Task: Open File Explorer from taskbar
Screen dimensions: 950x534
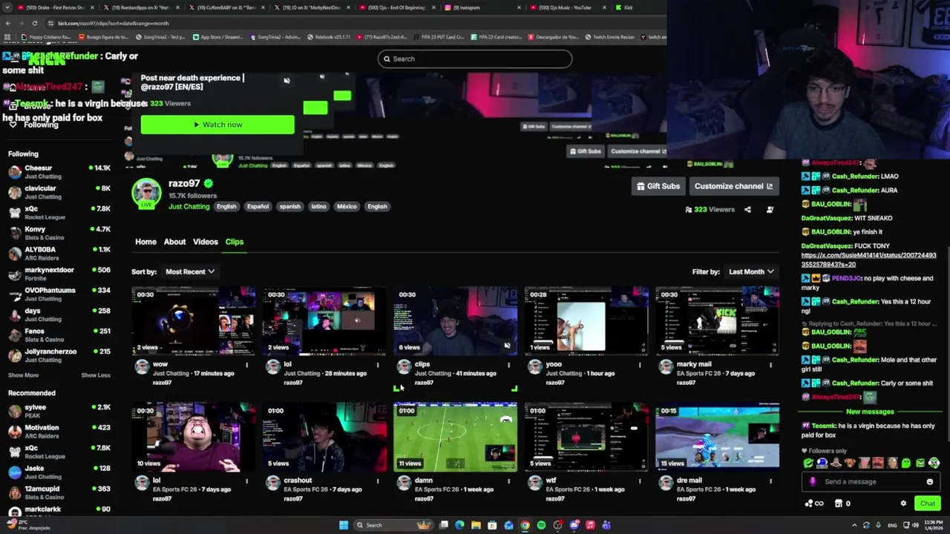Action: click(x=476, y=525)
